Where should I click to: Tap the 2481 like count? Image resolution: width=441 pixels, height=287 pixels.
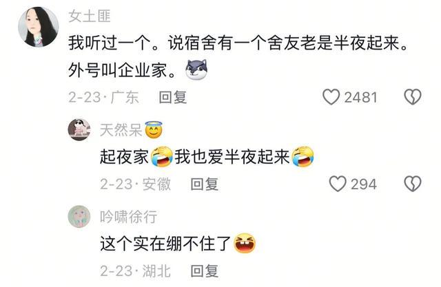point(360,98)
